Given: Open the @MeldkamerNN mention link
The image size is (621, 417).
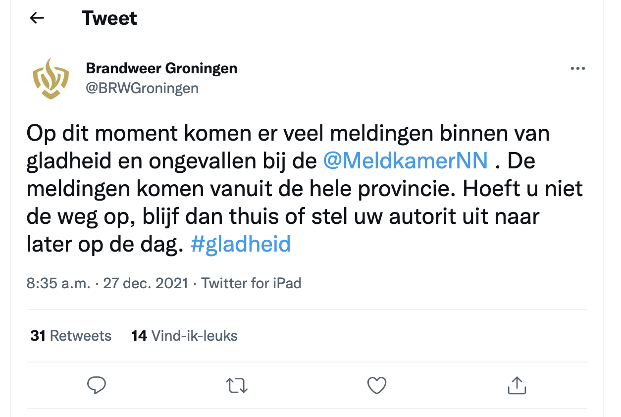Looking at the screenshot, I should (405, 161).
